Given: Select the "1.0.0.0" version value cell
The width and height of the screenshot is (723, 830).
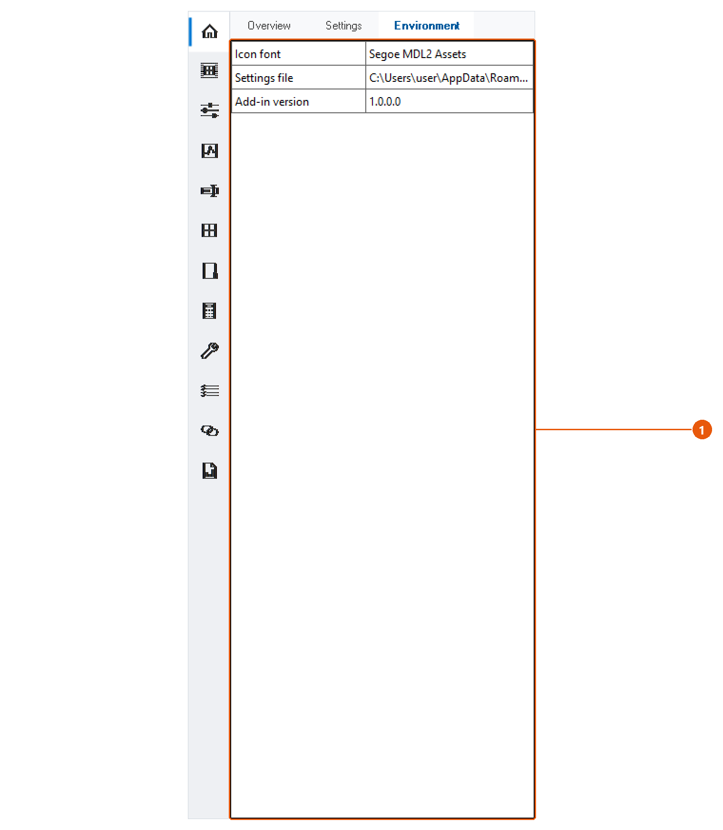Looking at the screenshot, I should point(449,101).
